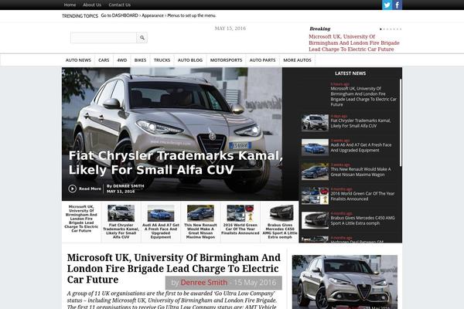Click the Read More link on the featured slide

(x=90, y=188)
